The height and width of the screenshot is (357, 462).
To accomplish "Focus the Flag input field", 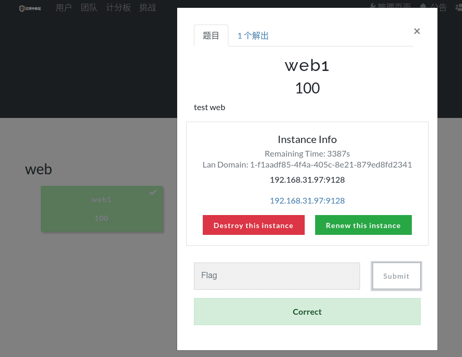I will [276, 276].
